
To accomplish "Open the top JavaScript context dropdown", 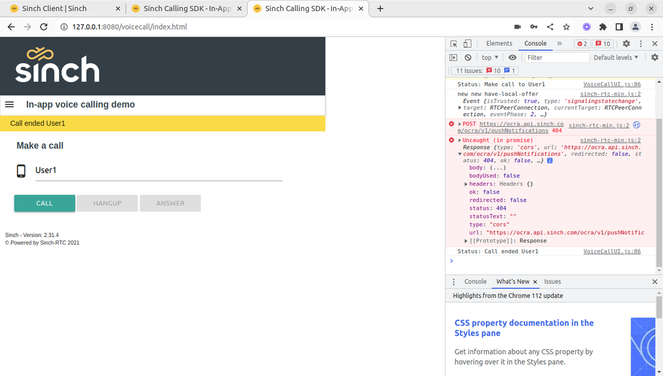I will [490, 57].
